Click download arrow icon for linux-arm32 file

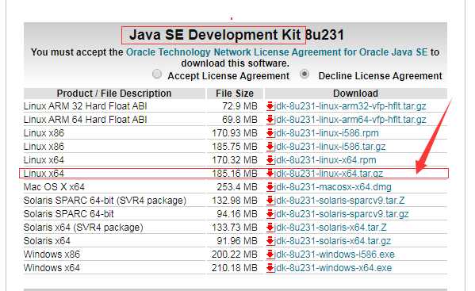coord(270,106)
